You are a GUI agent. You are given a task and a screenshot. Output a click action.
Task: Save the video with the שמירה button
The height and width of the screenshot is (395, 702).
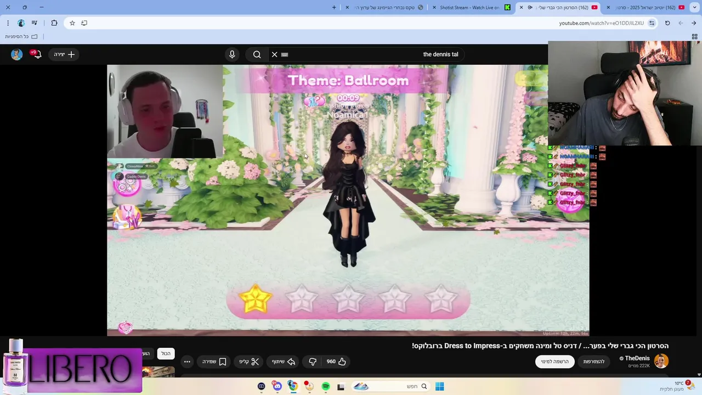tap(214, 362)
